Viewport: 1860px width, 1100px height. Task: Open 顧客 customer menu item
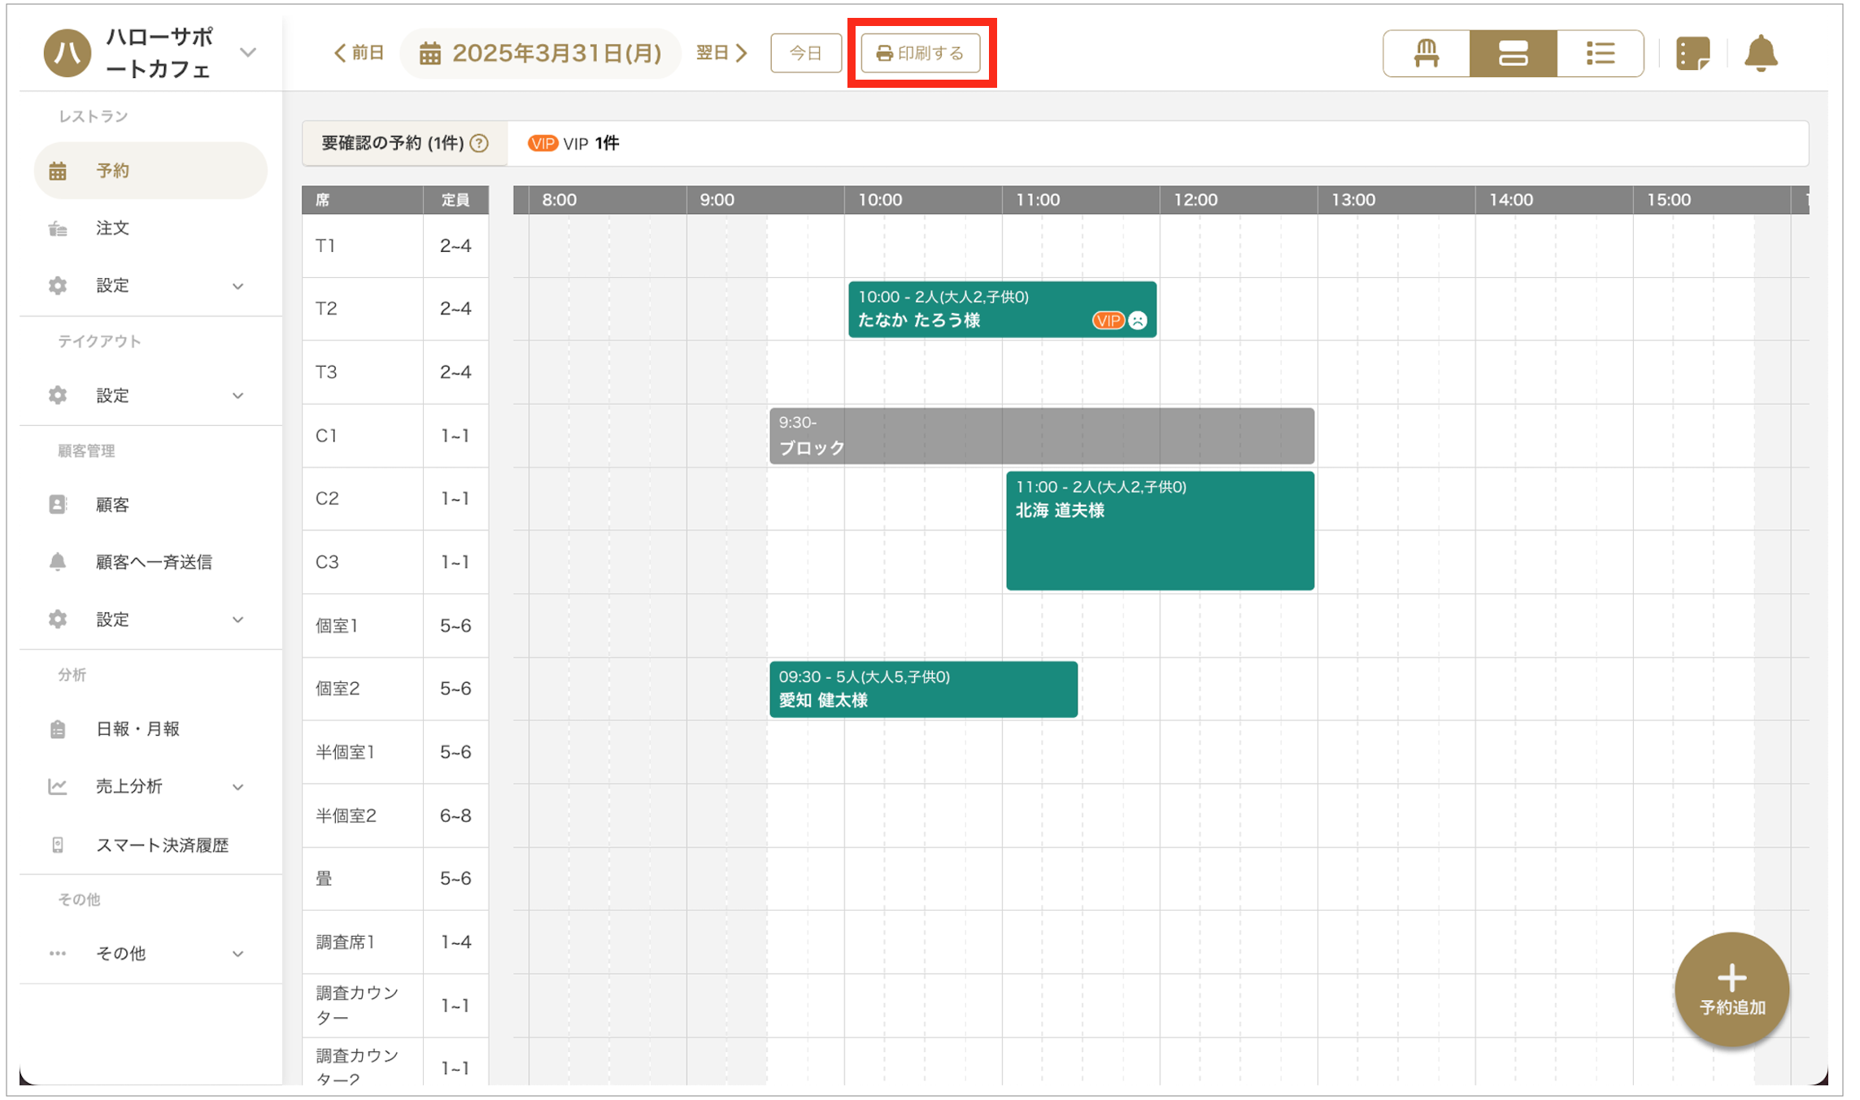(112, 505)
